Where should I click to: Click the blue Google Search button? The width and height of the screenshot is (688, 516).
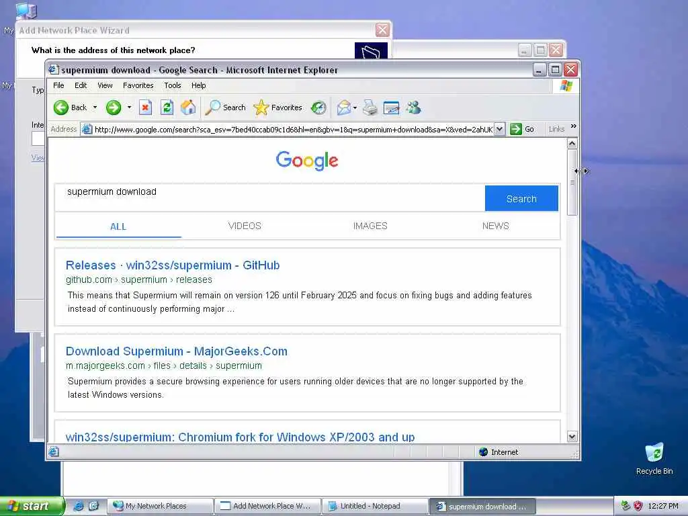[521, 198]
